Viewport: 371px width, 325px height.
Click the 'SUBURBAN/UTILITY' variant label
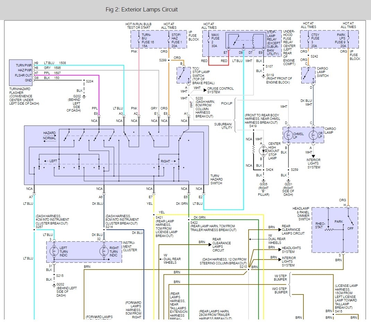pyautogui.click(x=223, y=126)
